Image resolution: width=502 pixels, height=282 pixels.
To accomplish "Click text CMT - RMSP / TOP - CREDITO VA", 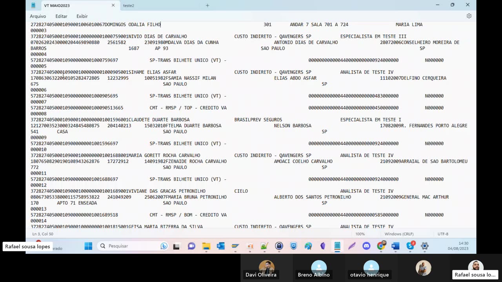I will pyautogui.click(x=188, y=108).
